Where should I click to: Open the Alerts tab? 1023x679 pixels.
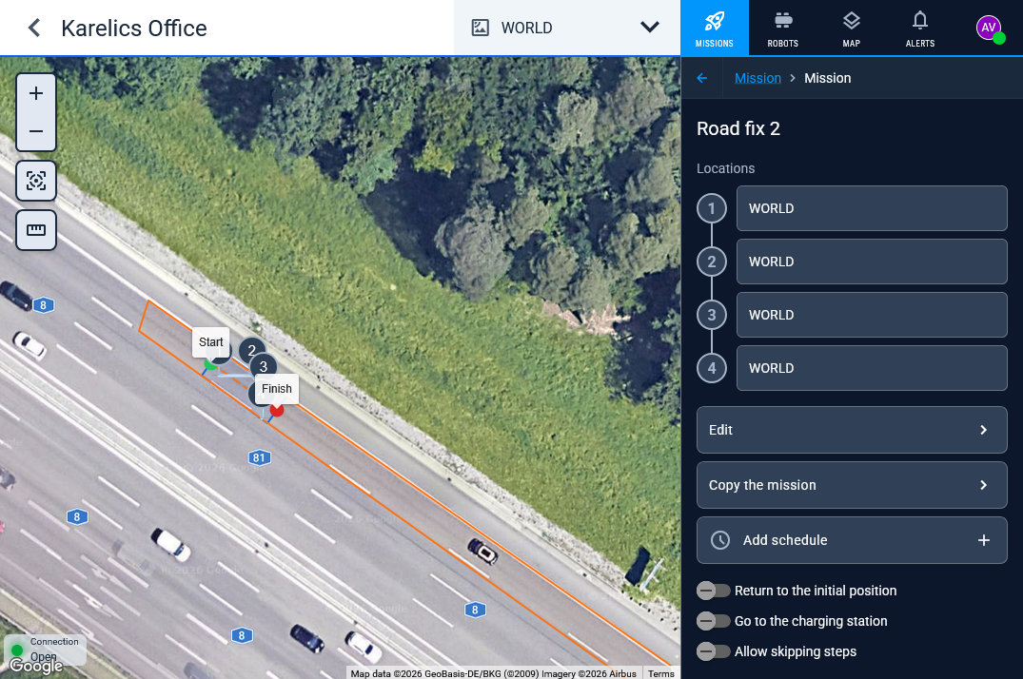click(x=920, y=28)
